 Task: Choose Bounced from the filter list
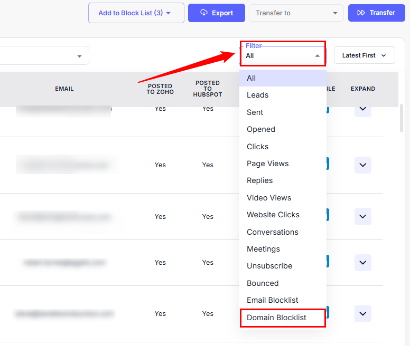point(263,283)
